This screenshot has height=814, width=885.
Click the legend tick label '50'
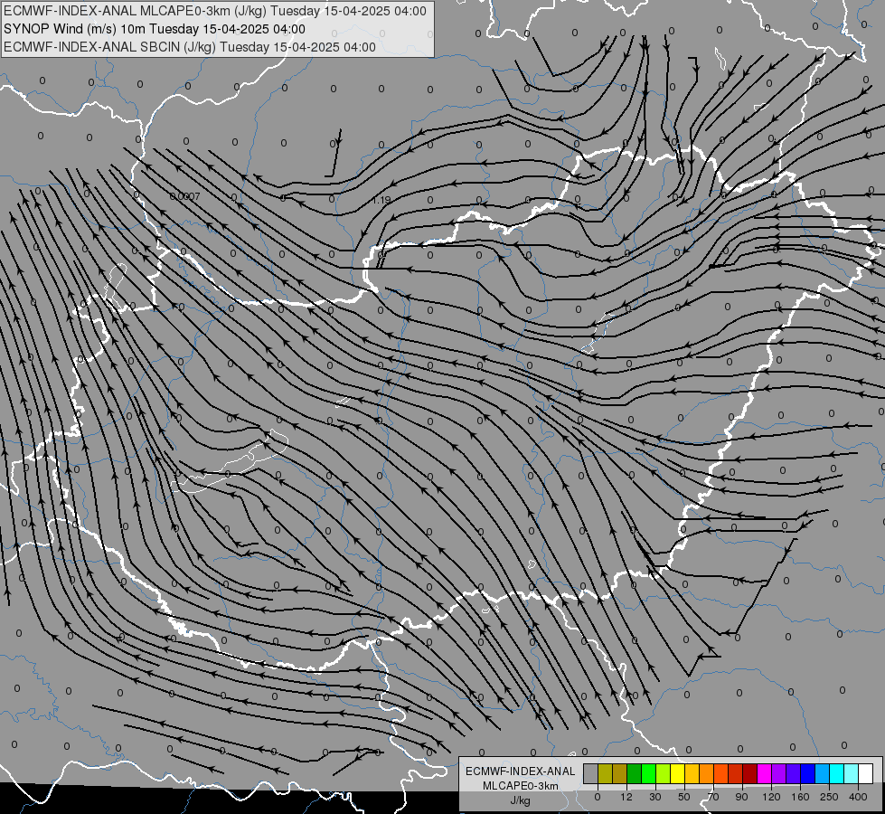pyautogui.click(x=684, y=797)
